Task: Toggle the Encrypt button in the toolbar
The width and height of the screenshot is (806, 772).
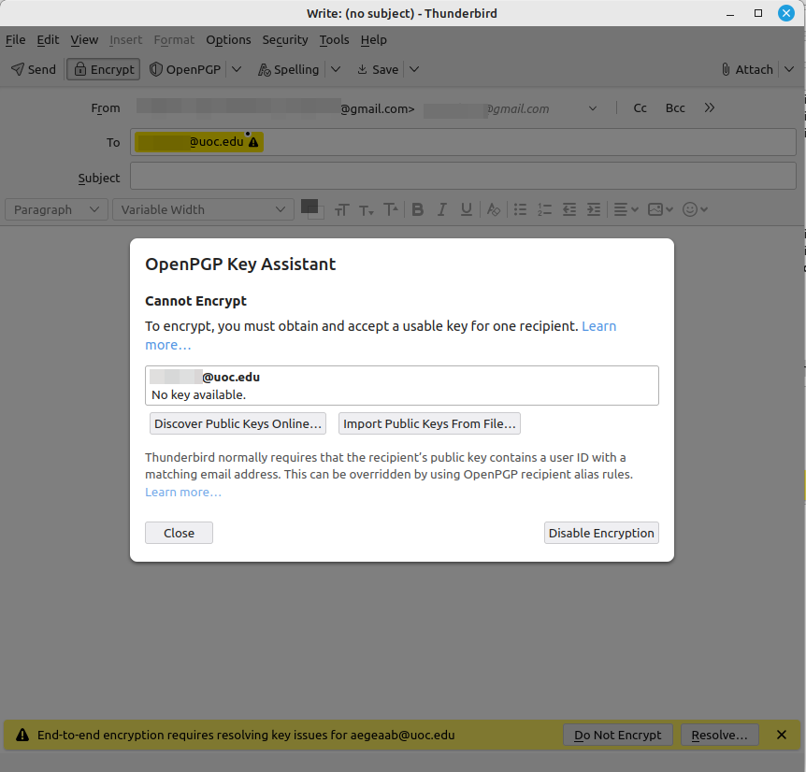Action: coord(103,69)
